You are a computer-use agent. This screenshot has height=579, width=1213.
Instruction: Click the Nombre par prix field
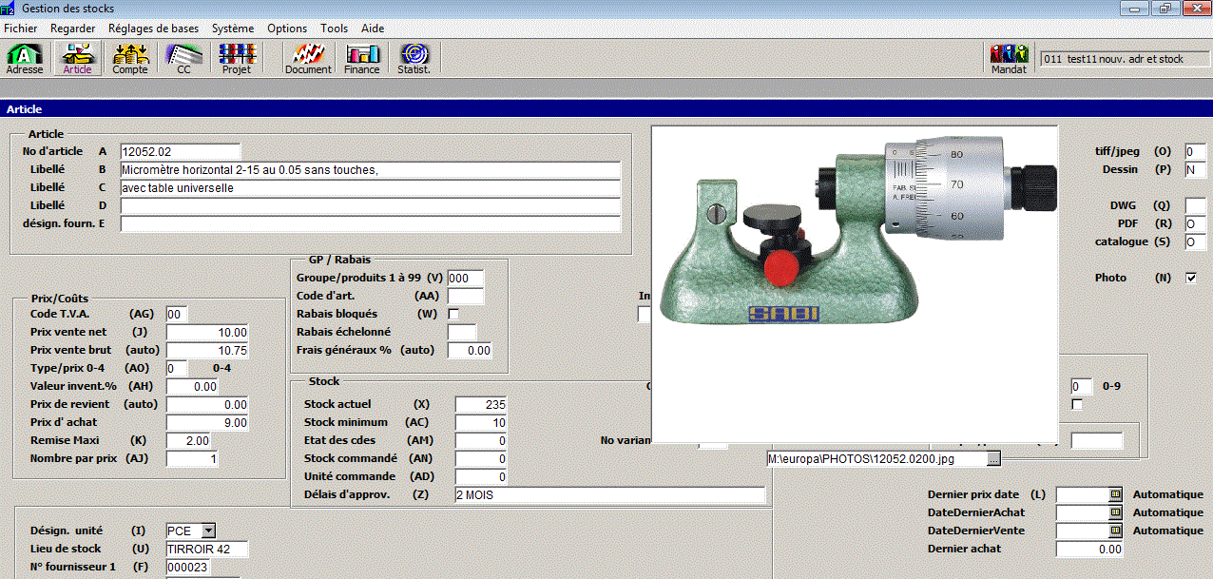193,458
